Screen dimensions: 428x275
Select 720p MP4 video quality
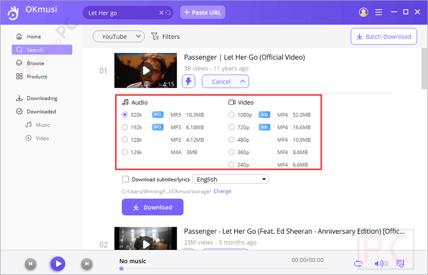point(232,127)
